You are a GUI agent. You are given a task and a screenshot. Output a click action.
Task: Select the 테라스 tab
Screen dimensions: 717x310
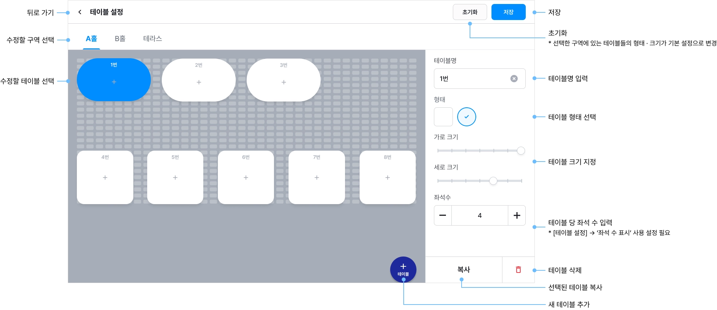pos(152,39)
